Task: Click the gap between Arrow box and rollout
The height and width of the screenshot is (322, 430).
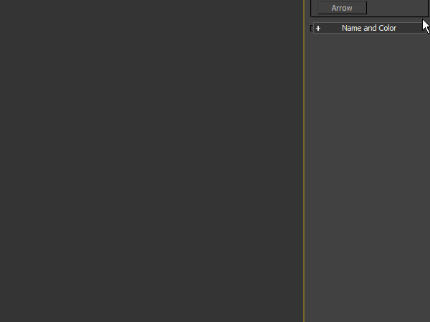Action: [367, 19]
